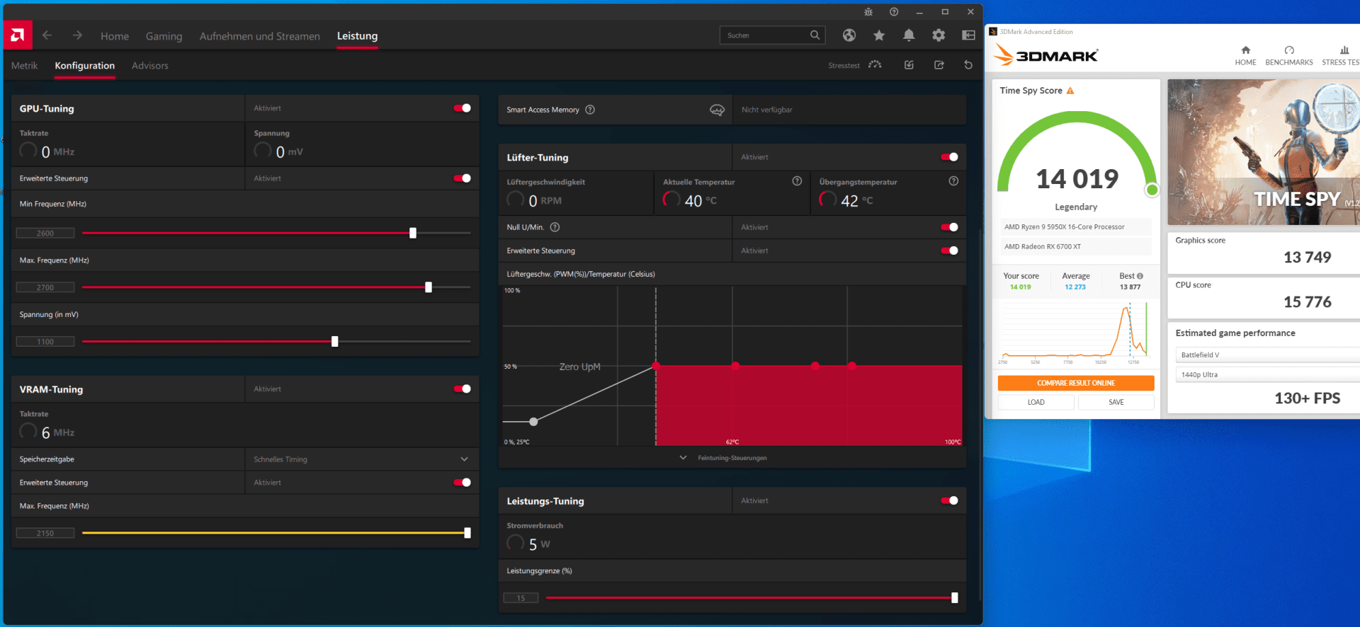Open notifications bell icon
The image size is (1360, 627).
coord(909,35)
